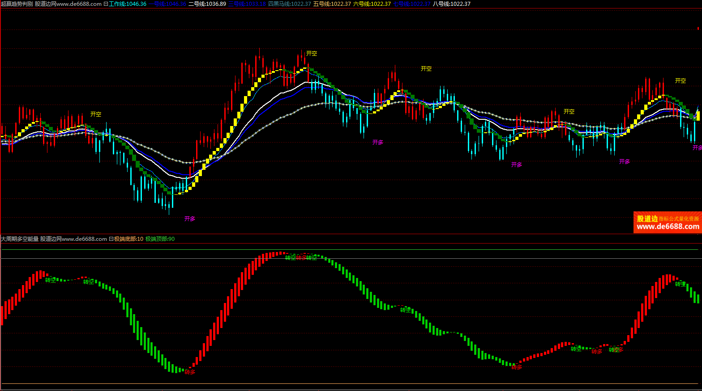Click the green 极端顶部:90 label
This screenshot has height=391, width=702.
160,239
